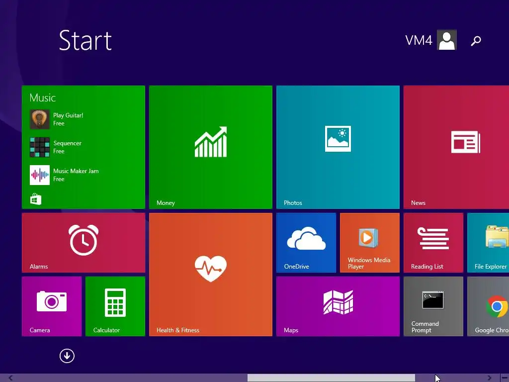Open the Calculator tile
This screenshot has height=382, width=509.
click(x=115, y=306)
